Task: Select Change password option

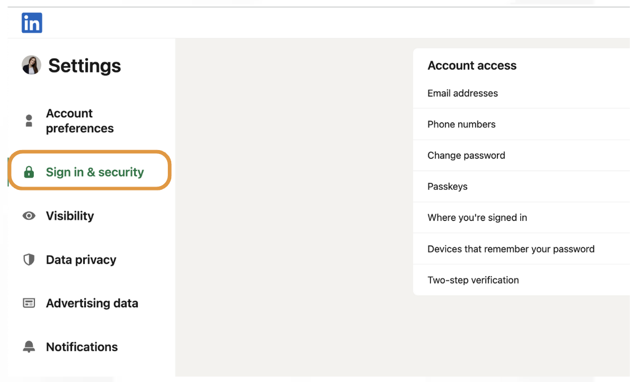Action: pos(521,156)
